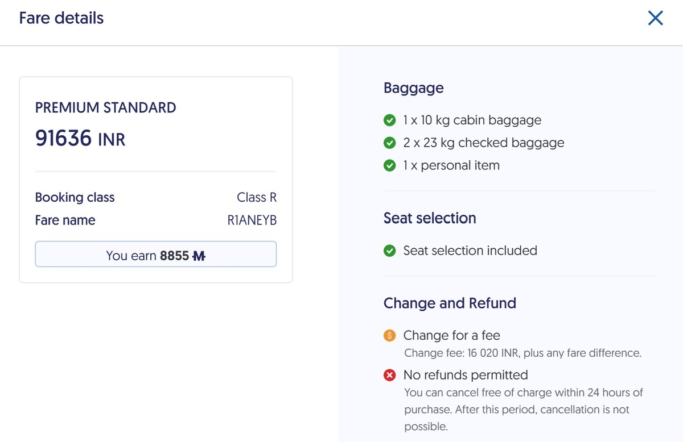Click the orange dollar change fee icon
This screenshot has height=442, width=683.
click(390, 336)
